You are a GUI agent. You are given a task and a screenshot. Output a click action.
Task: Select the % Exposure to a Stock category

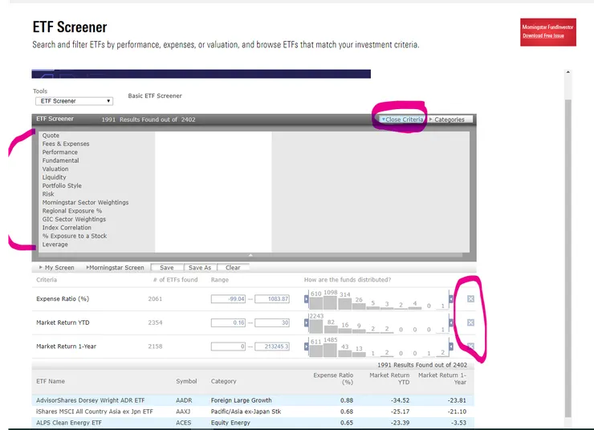[x=75, y=236]
